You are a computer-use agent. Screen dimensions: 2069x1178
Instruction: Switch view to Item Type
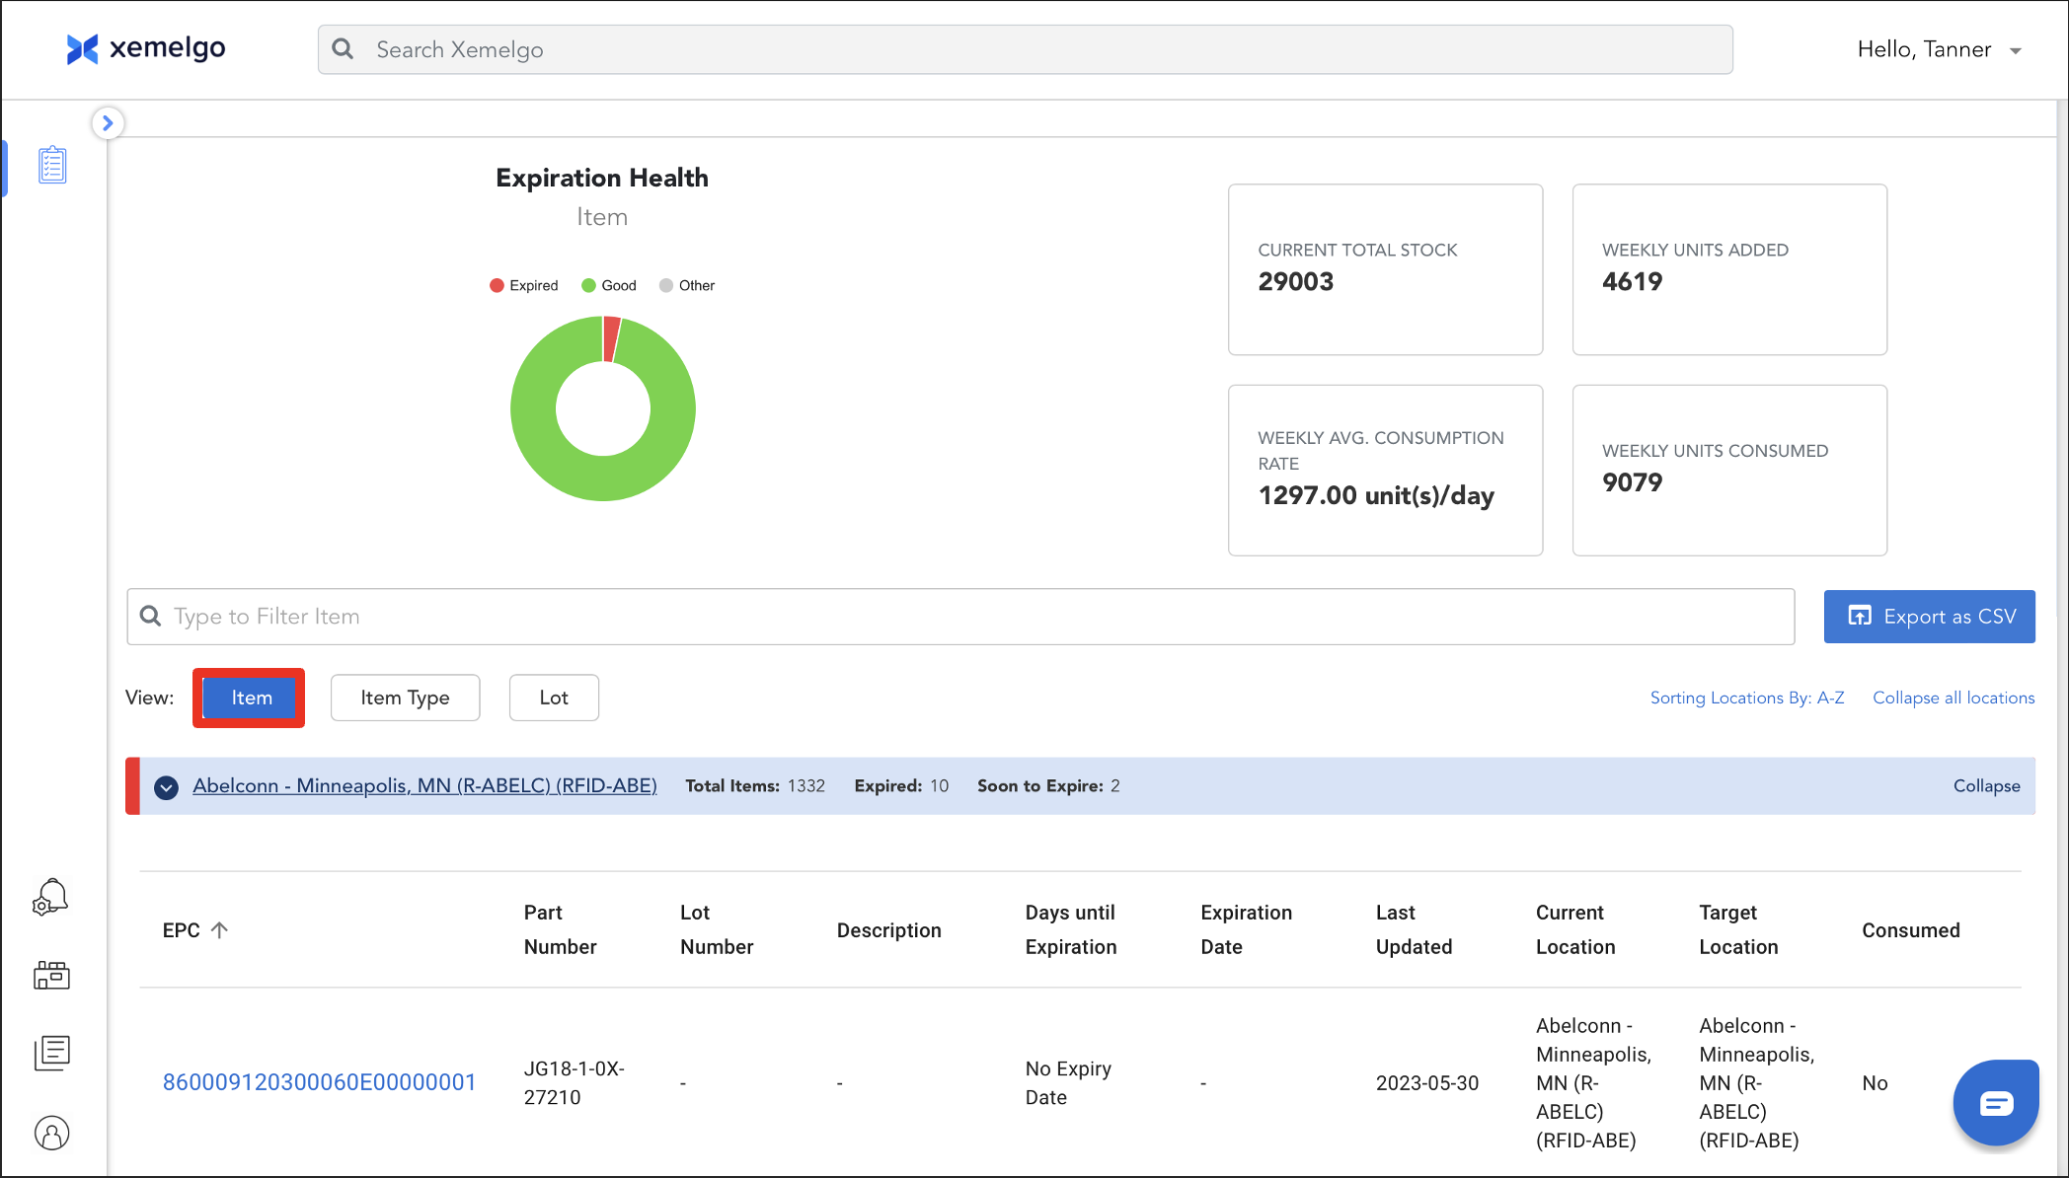(x=405, y=698)
